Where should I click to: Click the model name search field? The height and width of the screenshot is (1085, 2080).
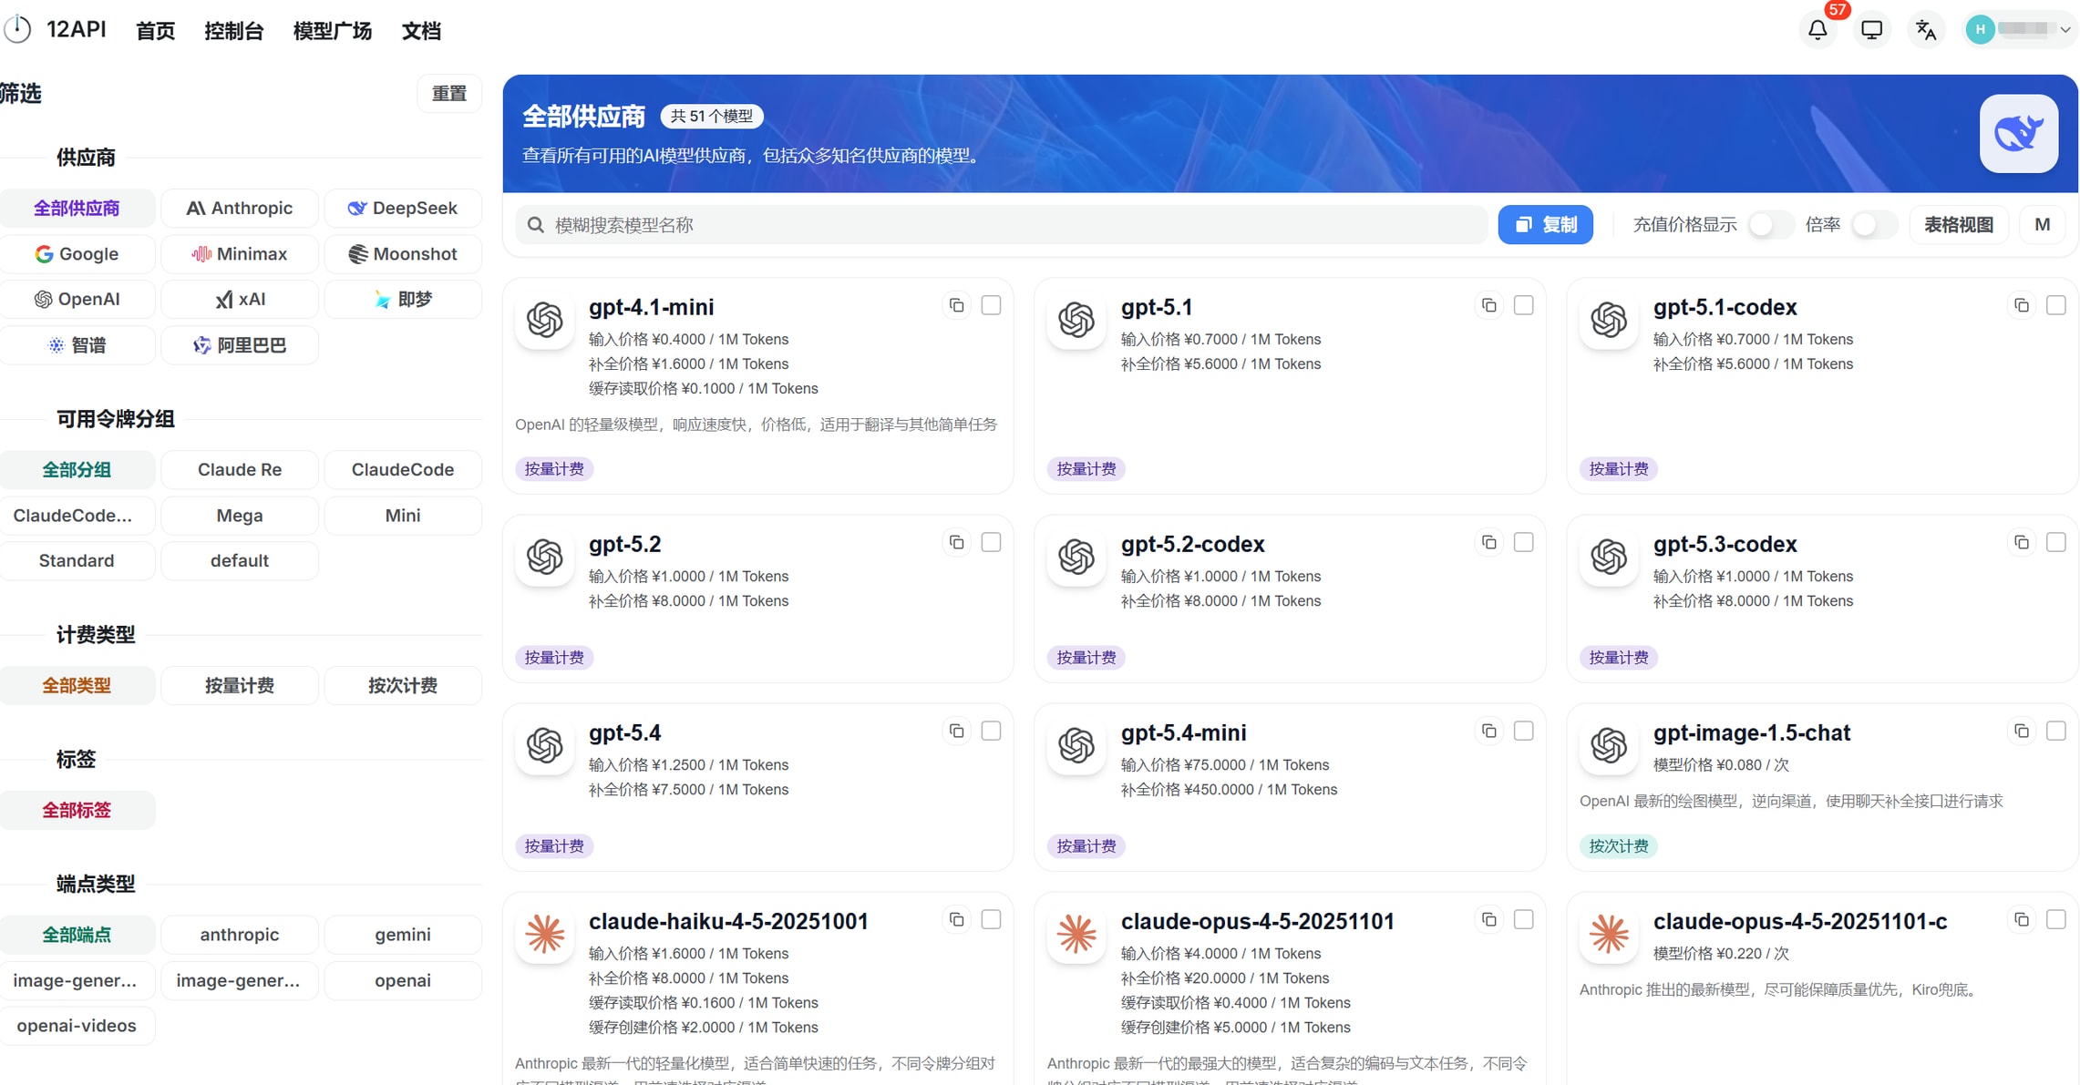[x=1003, y=225]
